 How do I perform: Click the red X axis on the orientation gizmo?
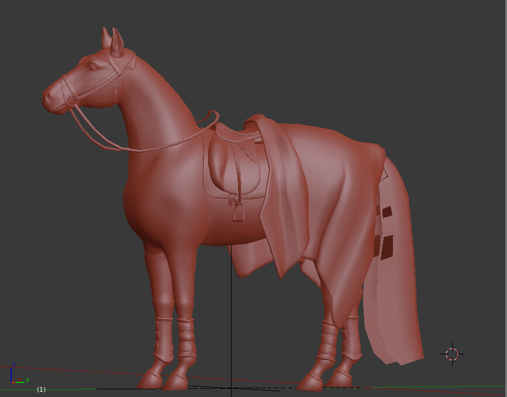click(13, 382)
